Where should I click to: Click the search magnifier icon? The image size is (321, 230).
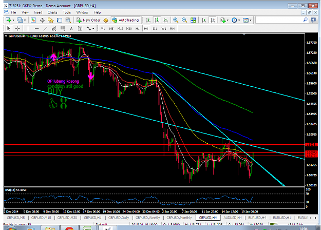click(x=305, y=20)
